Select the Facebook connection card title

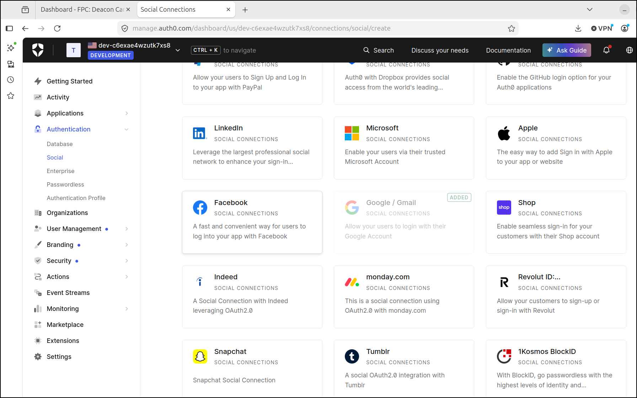231,203
